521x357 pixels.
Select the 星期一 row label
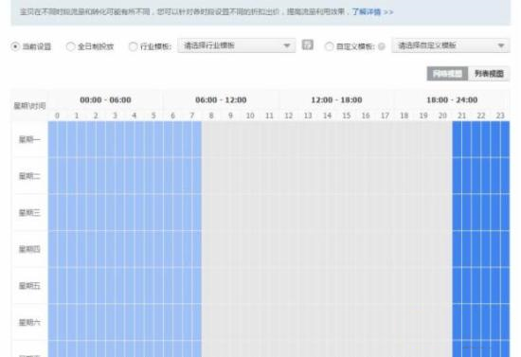coord(29,139)
